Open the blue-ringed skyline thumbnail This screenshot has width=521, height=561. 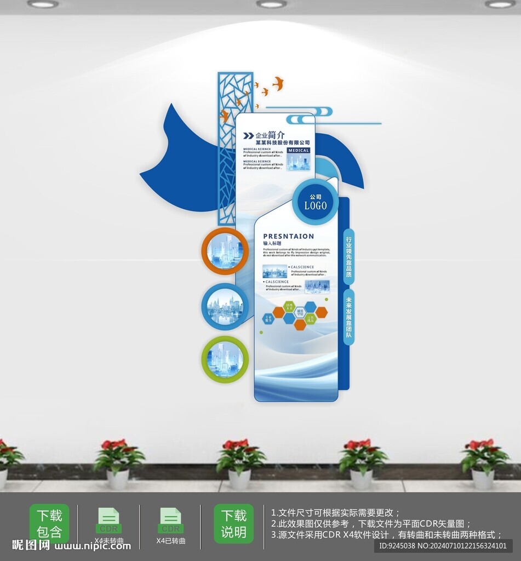click(x=225, y=306)
